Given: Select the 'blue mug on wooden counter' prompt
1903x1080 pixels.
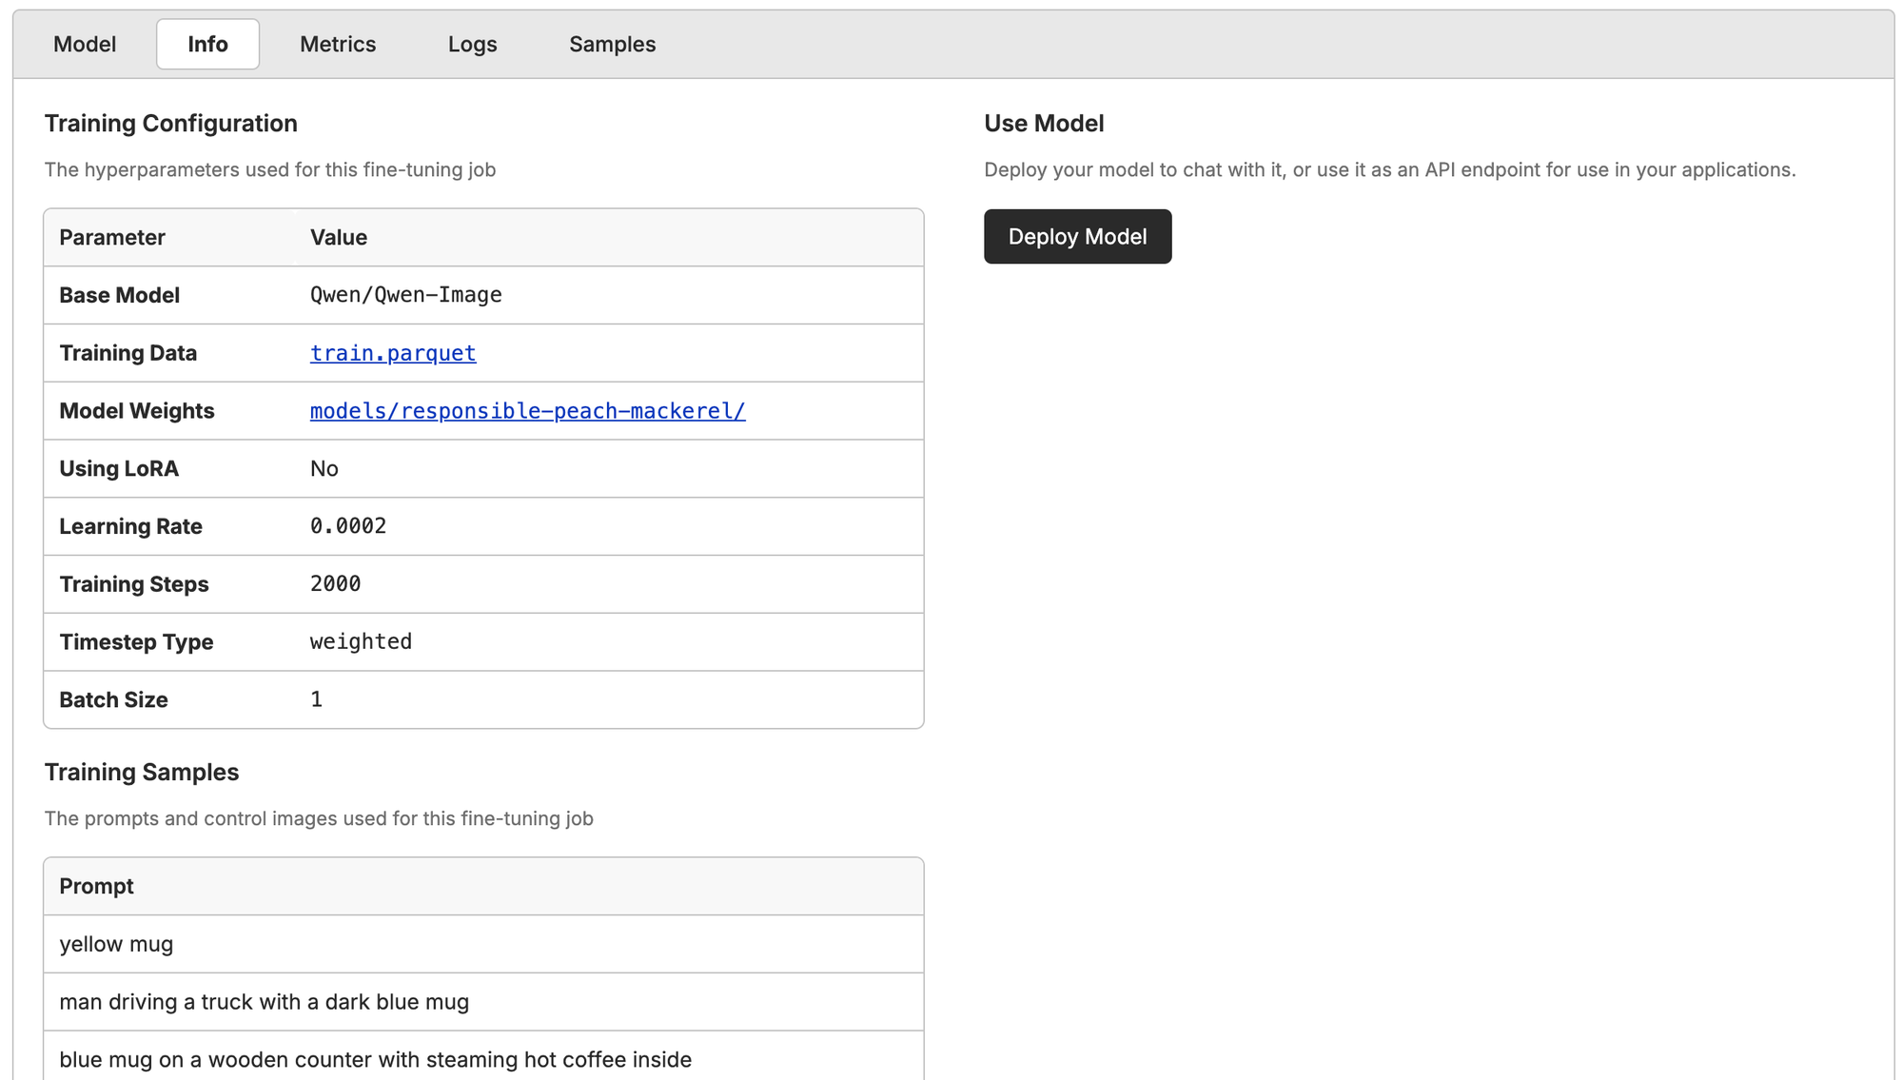Looking at the screenshot, I should pyautogui.click(x=375, y=1059).
